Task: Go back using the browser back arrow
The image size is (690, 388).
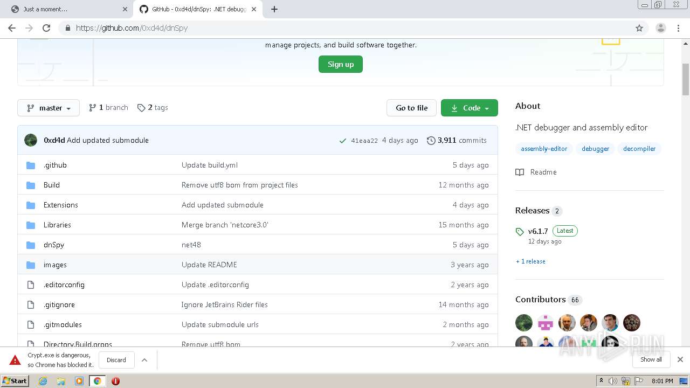Action: pyautogui.click(x=12, y=28)
